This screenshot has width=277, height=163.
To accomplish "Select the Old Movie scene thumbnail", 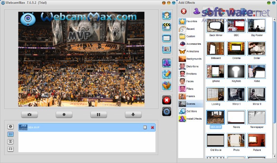I will click(x=215, y=140).
